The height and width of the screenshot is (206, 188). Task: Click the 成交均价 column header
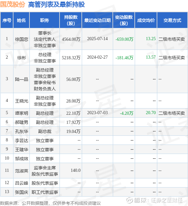coord(146,20)
